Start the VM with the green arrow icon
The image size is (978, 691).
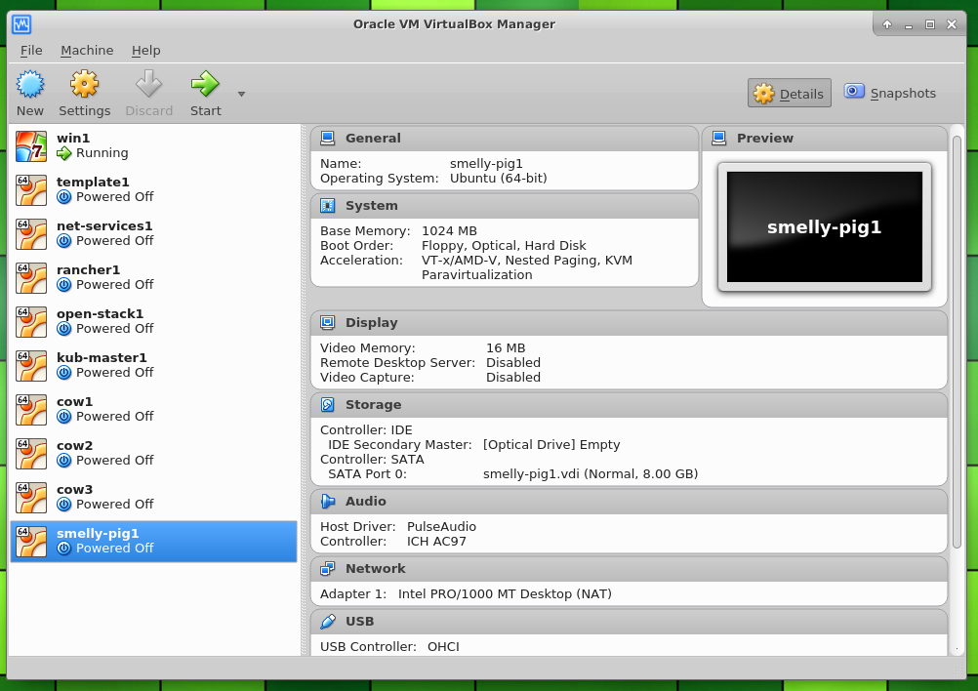[205, 84]
